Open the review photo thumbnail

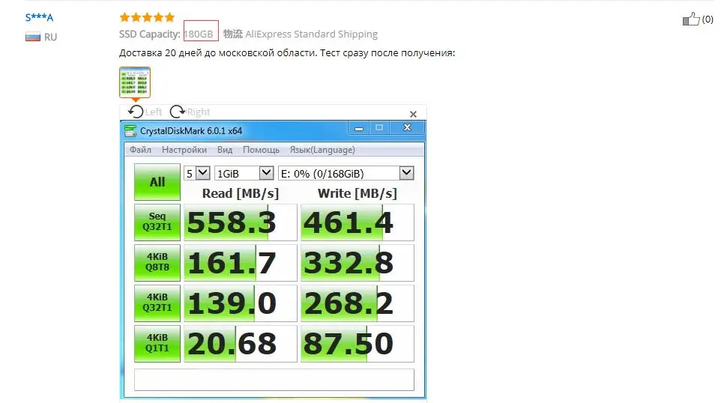tap(135, 82)
